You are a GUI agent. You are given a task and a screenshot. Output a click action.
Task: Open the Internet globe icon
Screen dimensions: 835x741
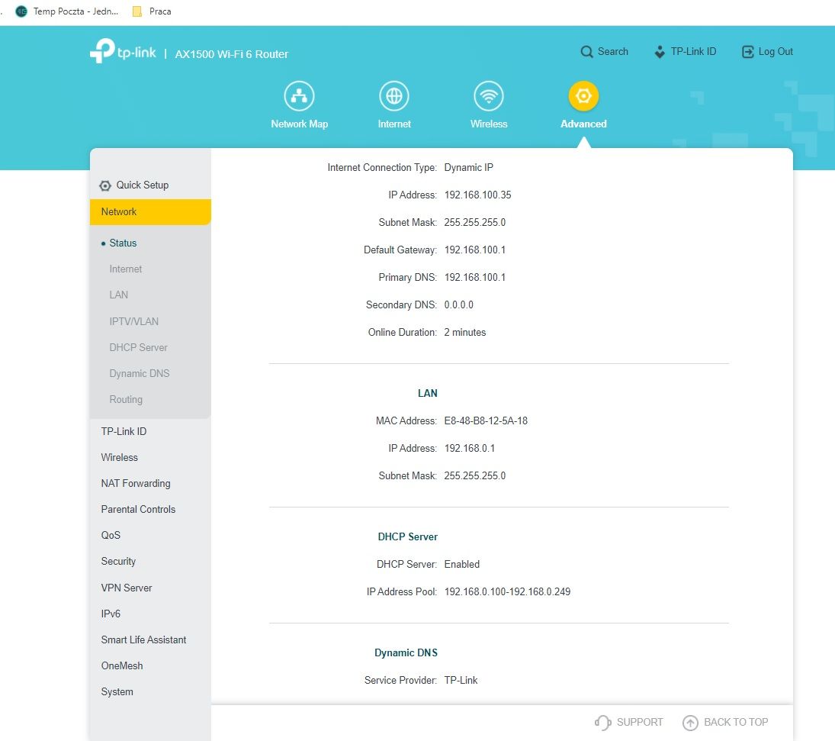(x=394, y=96)
